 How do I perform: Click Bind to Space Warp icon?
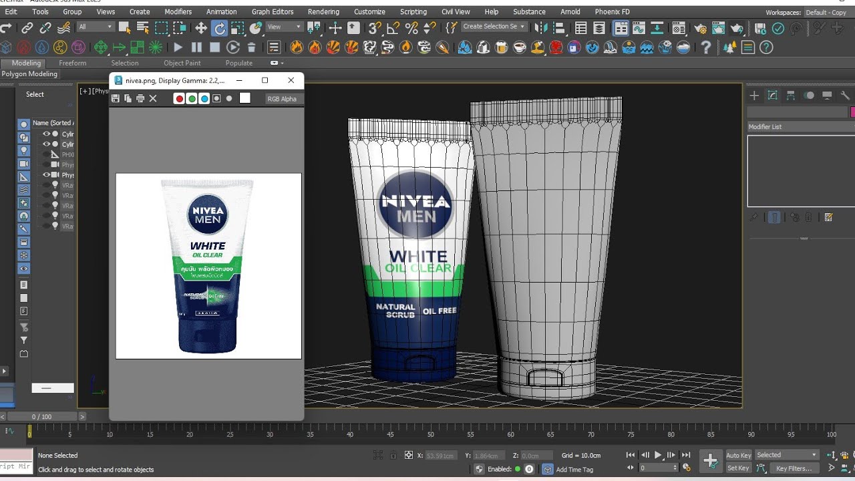pyautogui.click(x=64, y=28)
